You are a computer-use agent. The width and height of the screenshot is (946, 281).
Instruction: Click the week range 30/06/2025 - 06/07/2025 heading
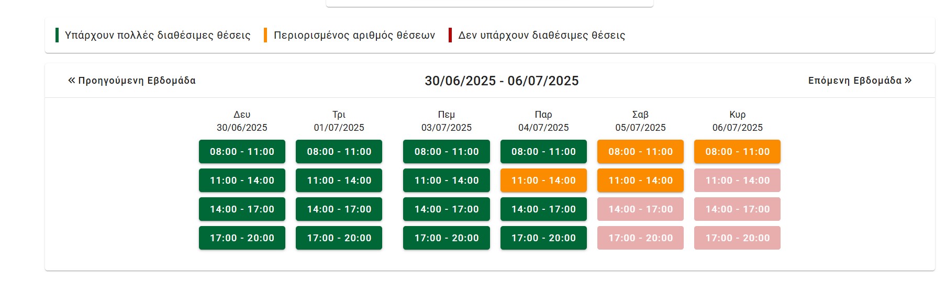pyautogui.click(x=502, y=81)
